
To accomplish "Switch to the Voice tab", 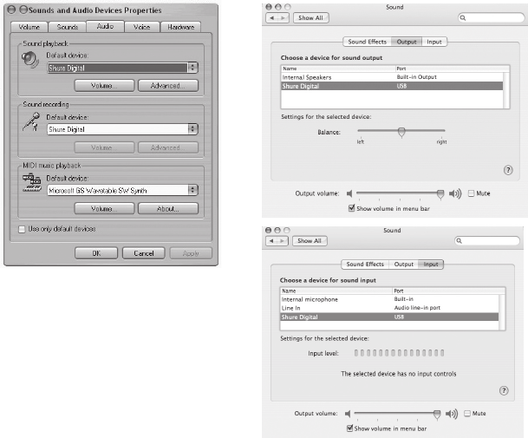I will (x=142, y=27).
